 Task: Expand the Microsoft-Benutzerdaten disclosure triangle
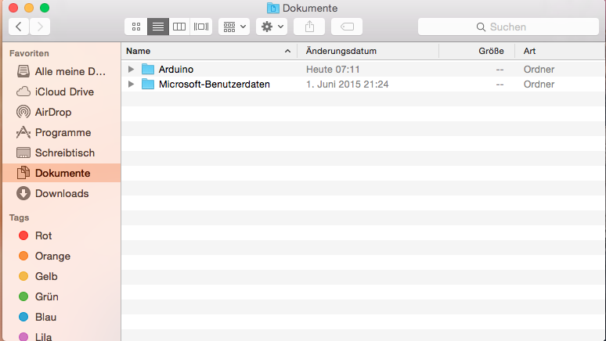click(x=131, y=84)
